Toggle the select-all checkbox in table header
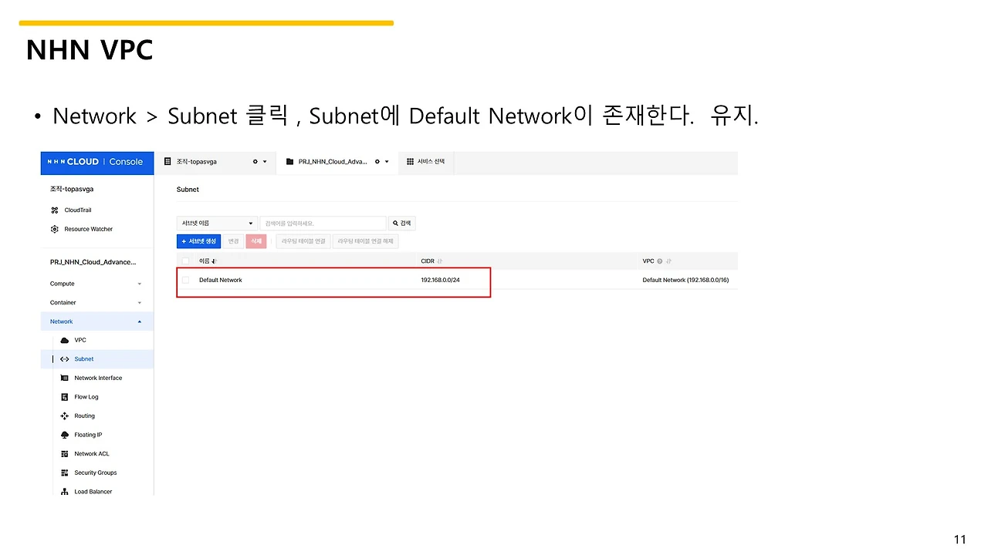Screen dimensions: 988x555 point(184,261)
